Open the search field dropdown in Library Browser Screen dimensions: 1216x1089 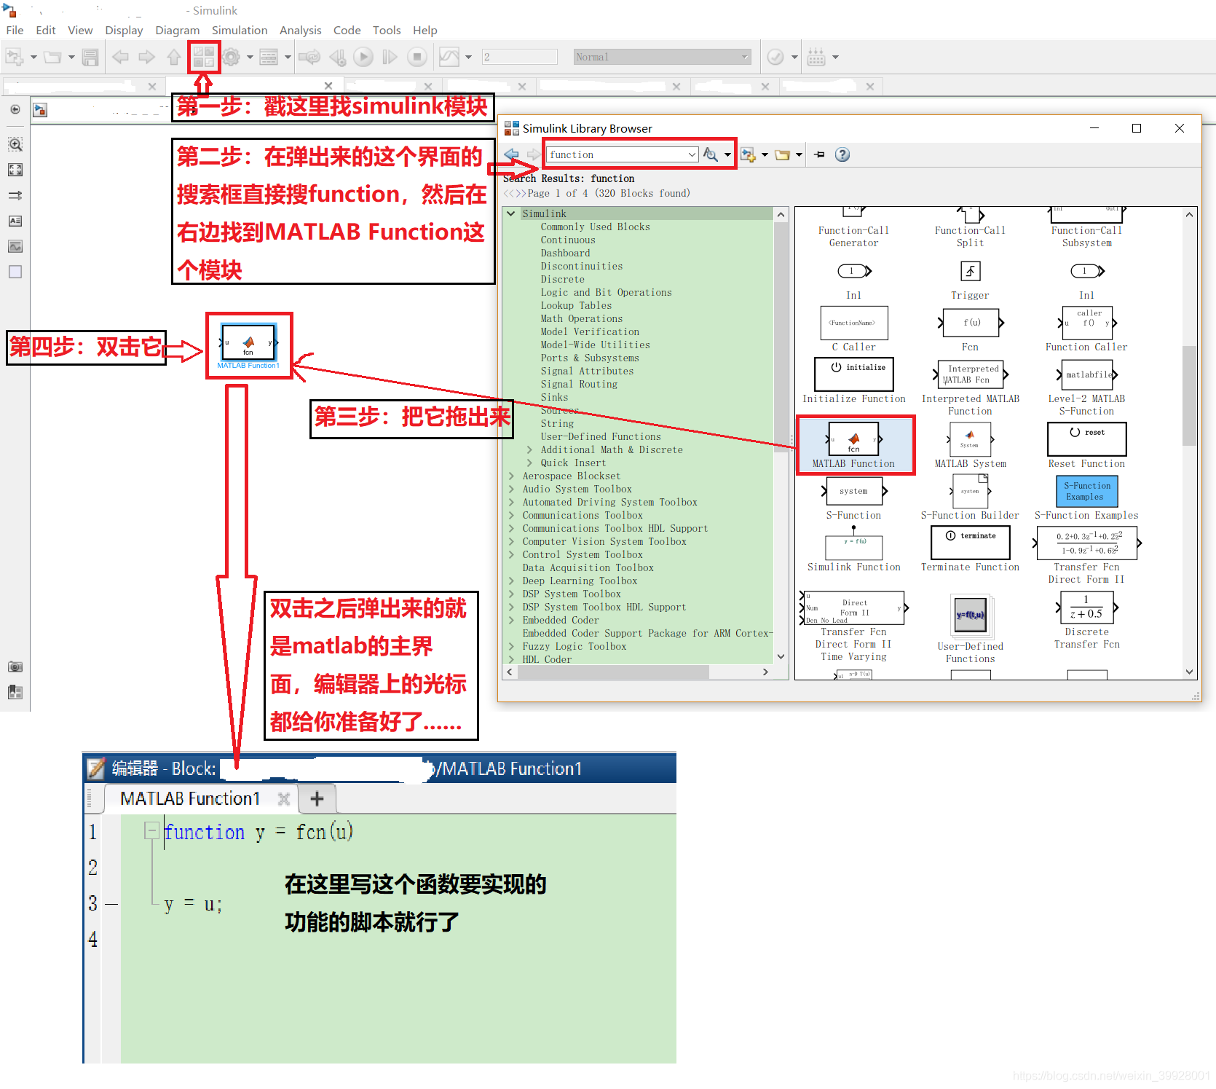pyautogui.click(x=692, y=154)
